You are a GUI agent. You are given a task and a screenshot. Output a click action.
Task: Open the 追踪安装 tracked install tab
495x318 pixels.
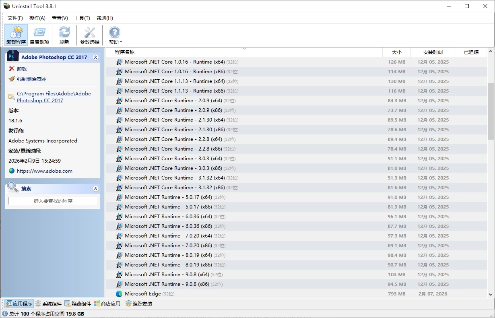(139, 304)
